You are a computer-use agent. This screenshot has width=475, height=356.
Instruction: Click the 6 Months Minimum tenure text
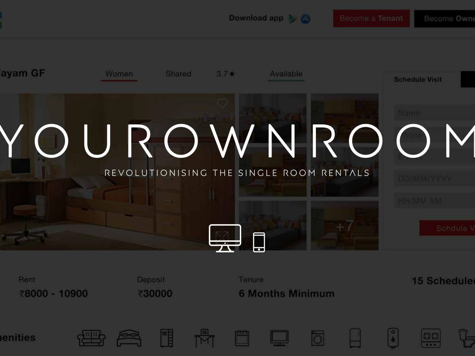[286, 294]
